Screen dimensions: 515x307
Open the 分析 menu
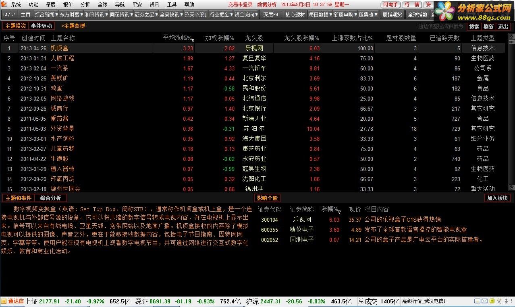click(85, 5)
